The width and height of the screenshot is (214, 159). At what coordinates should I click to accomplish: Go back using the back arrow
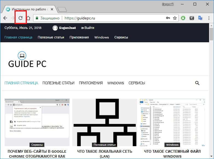coord(5,18)
